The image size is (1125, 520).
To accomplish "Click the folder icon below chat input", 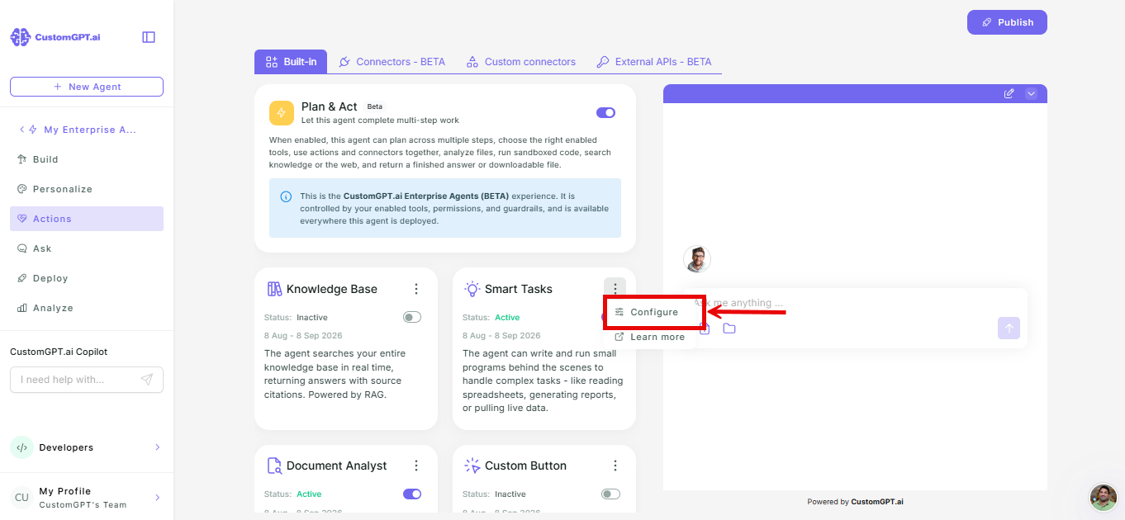I will (729, 329).
